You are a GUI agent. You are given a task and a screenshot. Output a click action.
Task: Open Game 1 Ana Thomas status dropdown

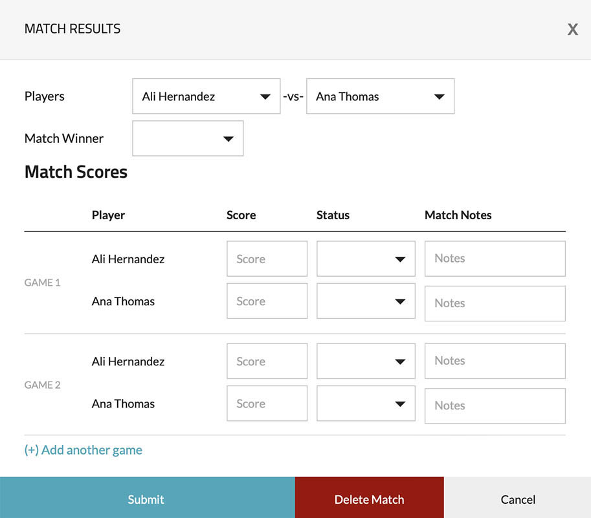pyautogui.click(x=366, y=301)
